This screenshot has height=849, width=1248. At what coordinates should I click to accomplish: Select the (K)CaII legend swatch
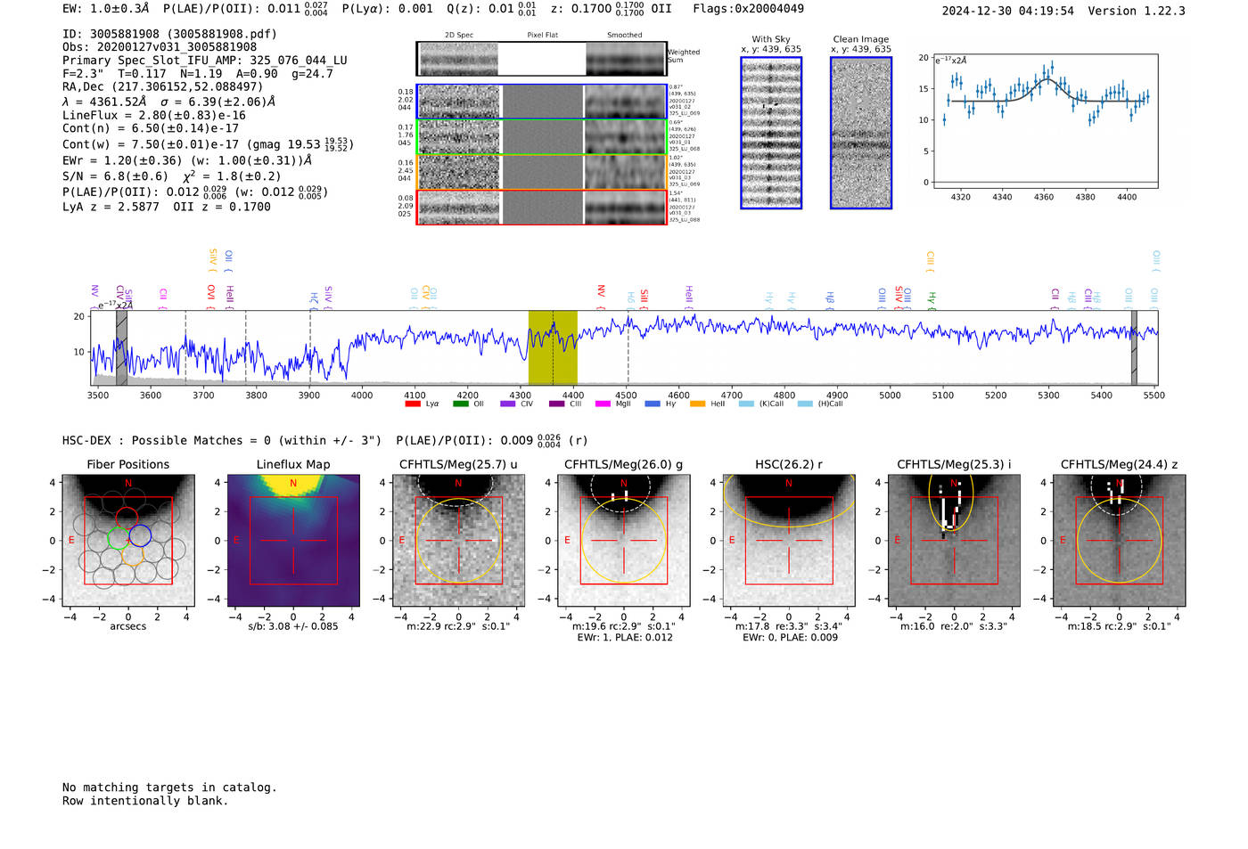746,404
